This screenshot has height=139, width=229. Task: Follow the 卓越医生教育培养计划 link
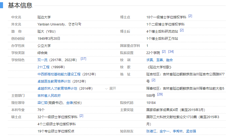(54, 81)
